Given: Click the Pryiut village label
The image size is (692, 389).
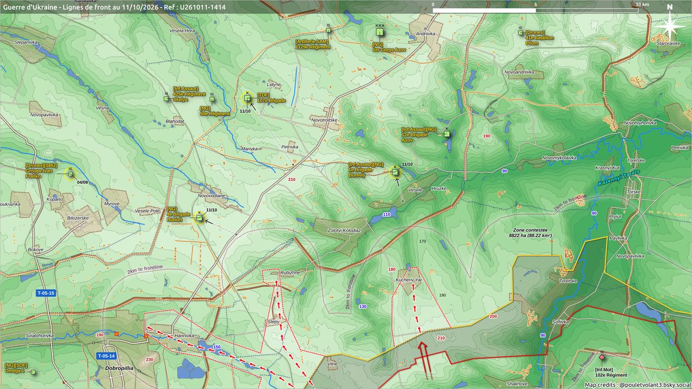Looking at the screenshot, I should 615,216.
